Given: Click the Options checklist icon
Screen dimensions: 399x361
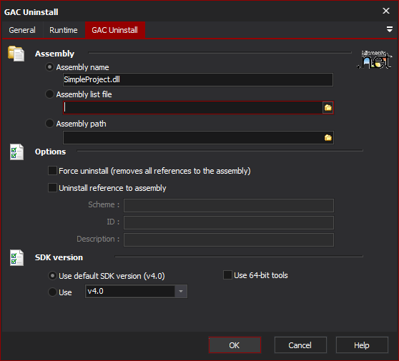Looking at the screenshot, I should [16, 152].
